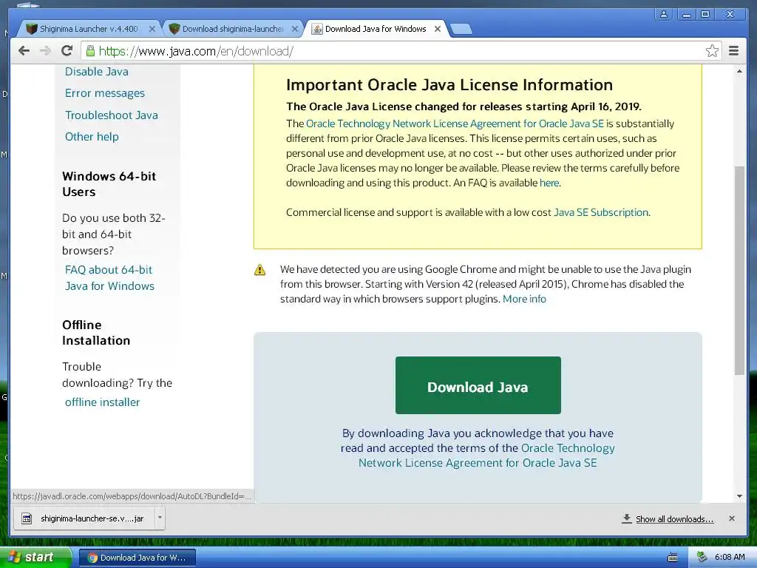Click Show all downloads link
The width and height of the screenshot is (757, 568).
pos(674,519)
